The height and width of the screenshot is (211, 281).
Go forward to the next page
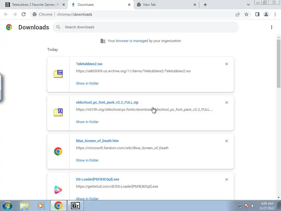(15, 14)
